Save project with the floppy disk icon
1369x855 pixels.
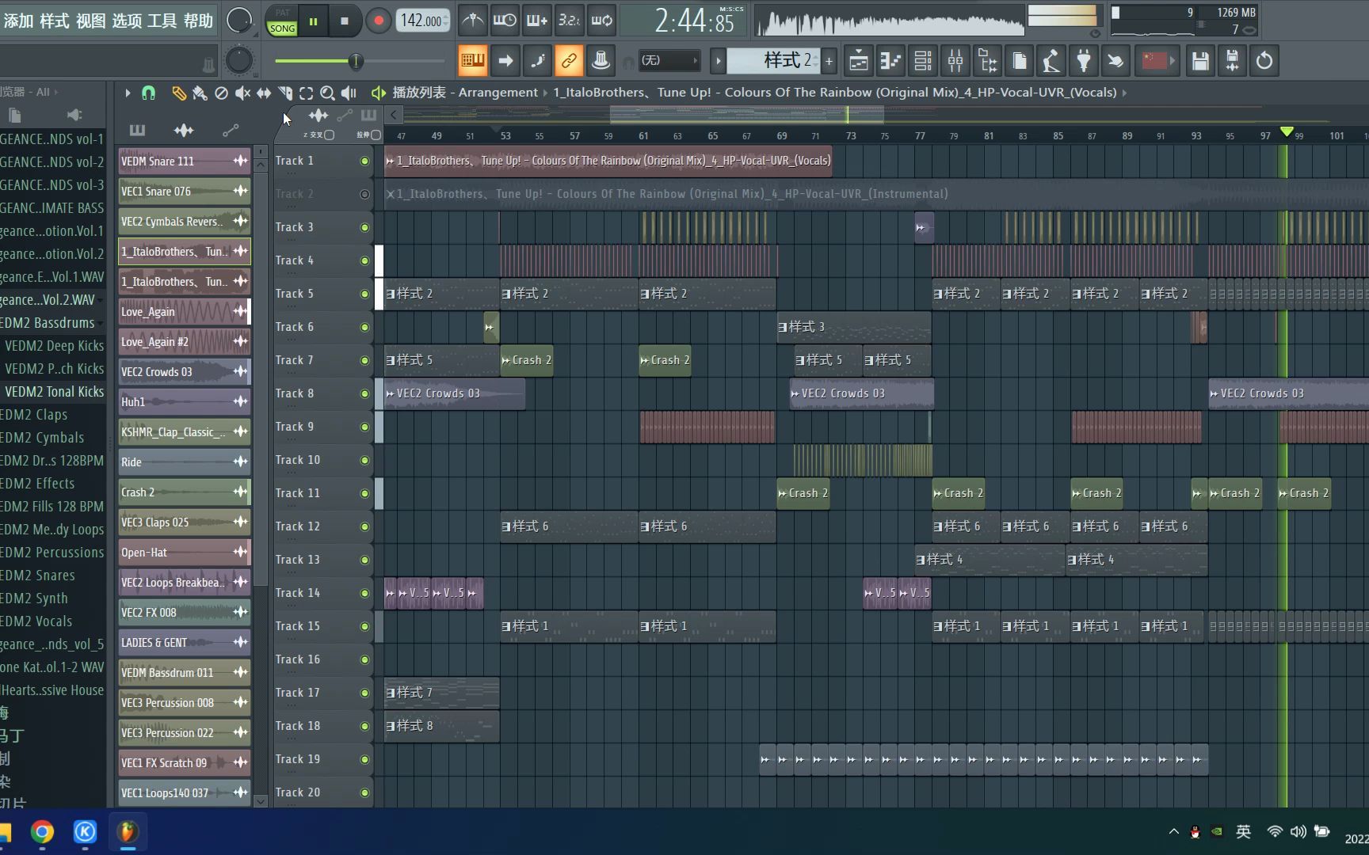[1200, 60]
